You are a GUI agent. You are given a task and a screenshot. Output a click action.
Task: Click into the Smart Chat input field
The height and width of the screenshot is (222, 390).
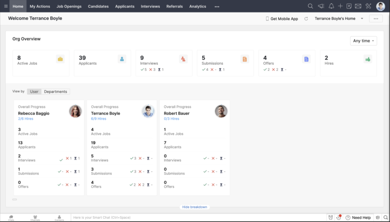[198, 218]
